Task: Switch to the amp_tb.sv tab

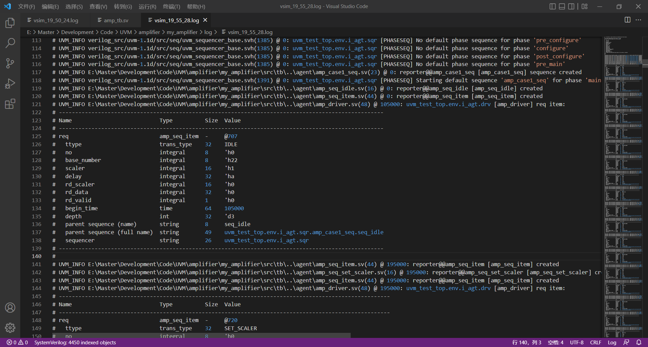Action: [116, 20]
